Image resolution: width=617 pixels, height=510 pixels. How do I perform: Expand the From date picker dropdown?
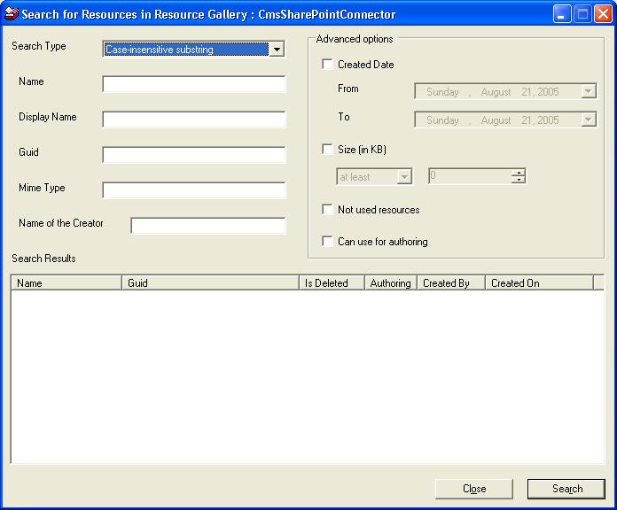pyautogui.click(x=588, y=91)
